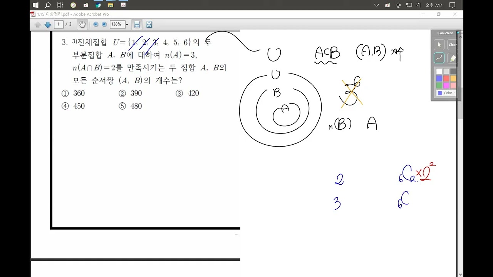Click the Clear button in ICanScreen
This screenshot has height=277, width=493.
[453, 45]
